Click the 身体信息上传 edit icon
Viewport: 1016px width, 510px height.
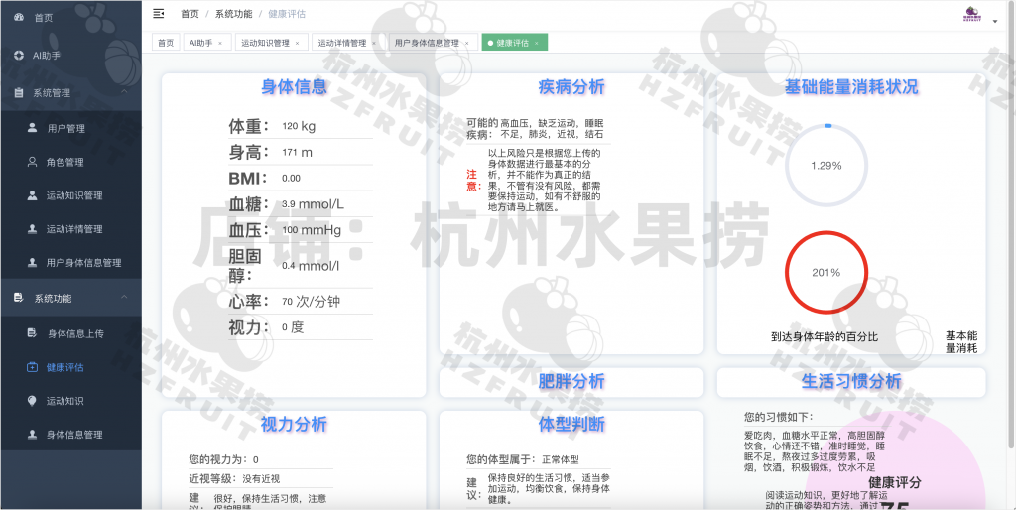coord(32,333)
